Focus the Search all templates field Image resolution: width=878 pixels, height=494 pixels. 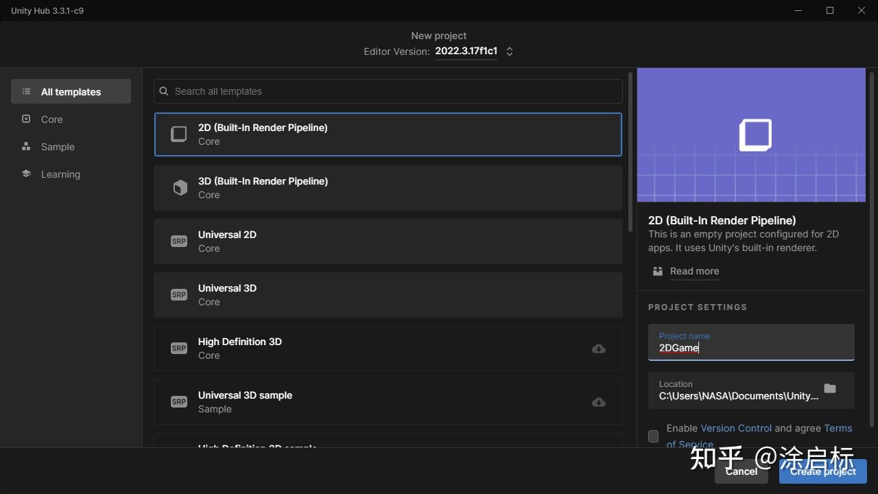(394, 91)
